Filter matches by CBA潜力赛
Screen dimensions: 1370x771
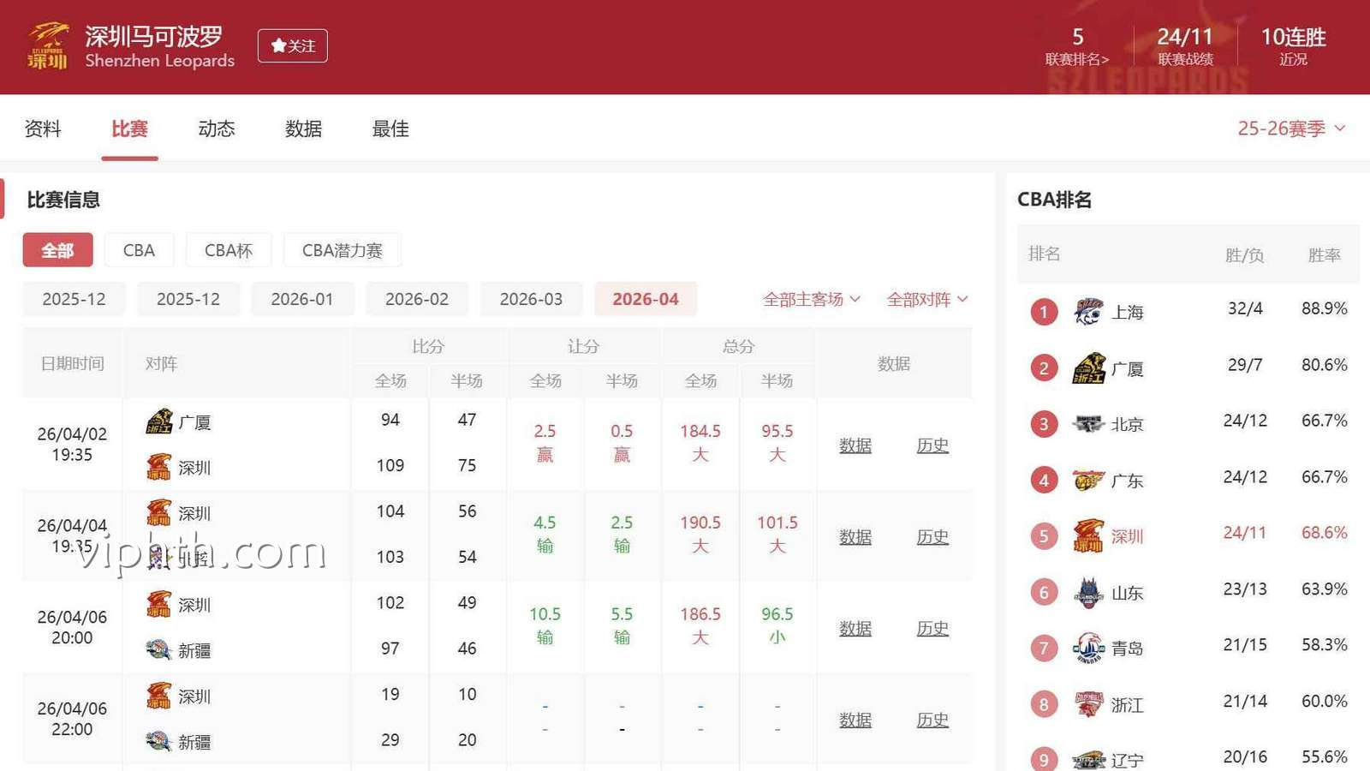tap(342, 250)
